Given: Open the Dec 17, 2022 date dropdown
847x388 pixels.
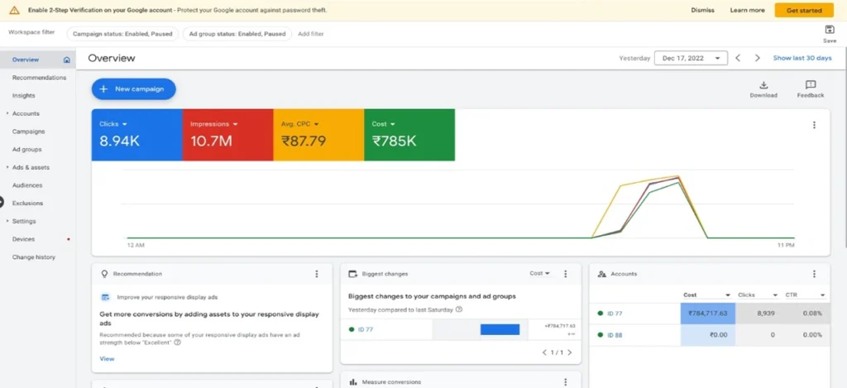Looking at the screenshot, I should [x=691, y=58].
